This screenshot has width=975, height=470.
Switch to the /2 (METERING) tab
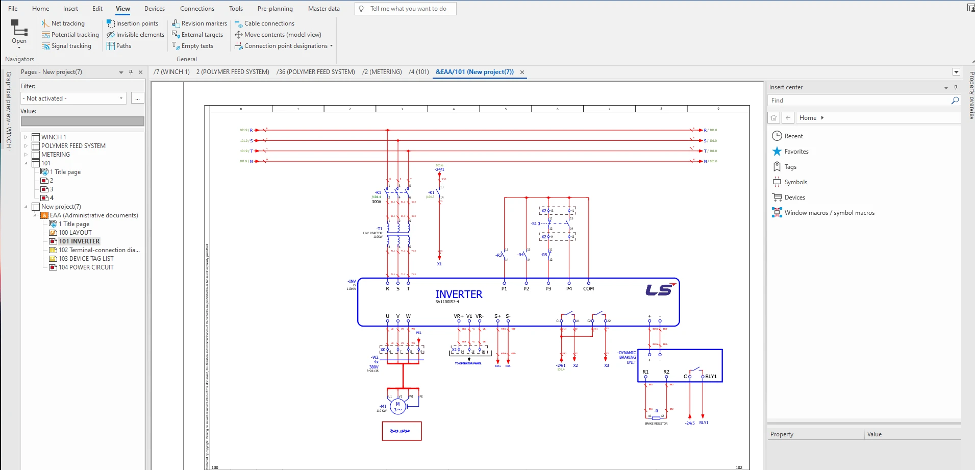(x=382, y=72)
